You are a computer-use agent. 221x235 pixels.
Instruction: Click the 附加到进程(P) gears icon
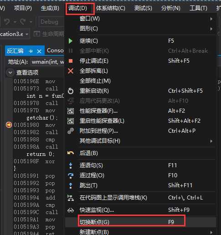71,131
